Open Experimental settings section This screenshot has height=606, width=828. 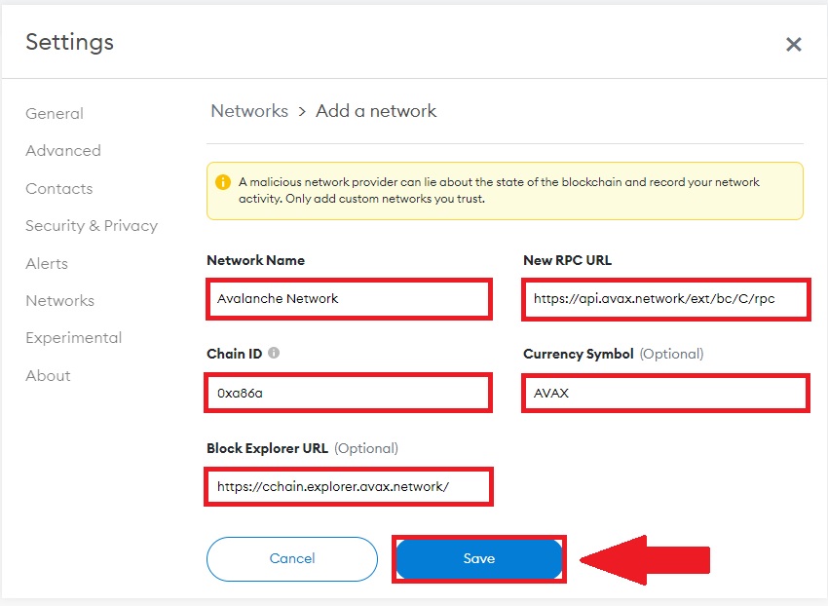point(73,338)
